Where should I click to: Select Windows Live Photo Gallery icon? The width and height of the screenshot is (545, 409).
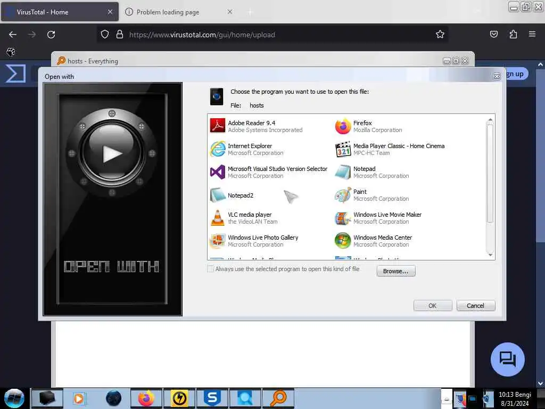pyautogui.click(x=218, y=241)
